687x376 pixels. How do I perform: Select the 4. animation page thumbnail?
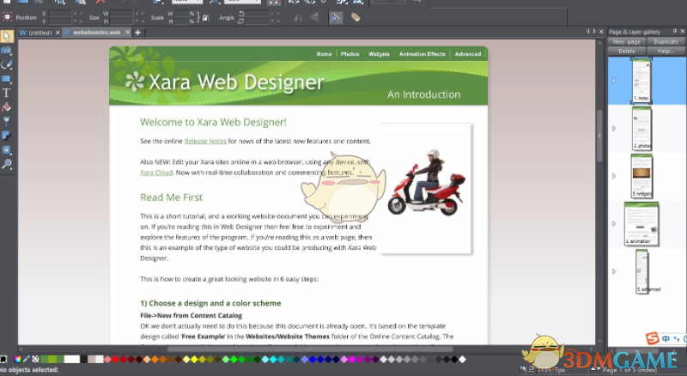tap(641, 224)
